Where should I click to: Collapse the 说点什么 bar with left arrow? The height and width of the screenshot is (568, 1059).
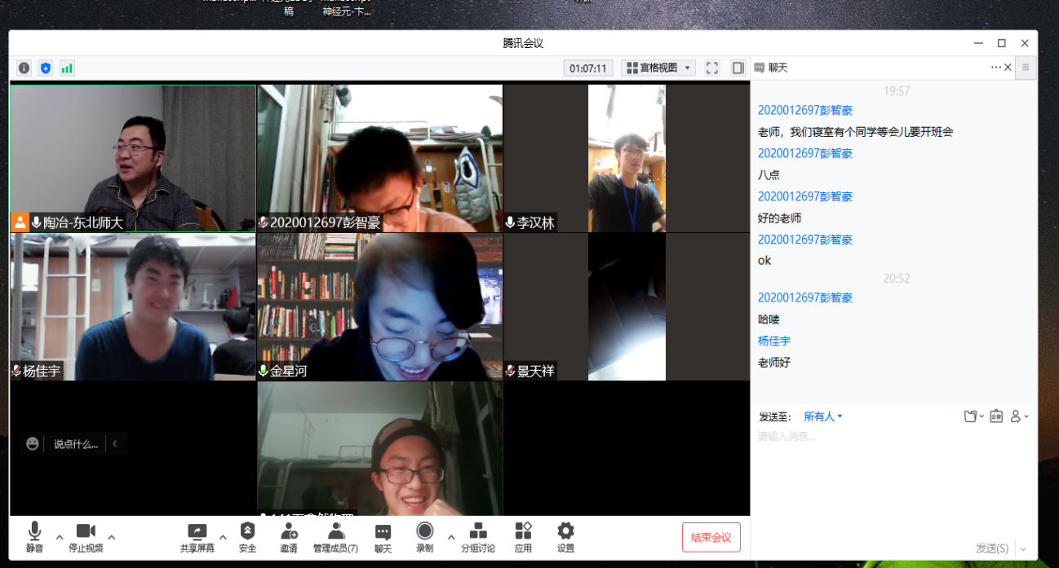tap(115, 444)
